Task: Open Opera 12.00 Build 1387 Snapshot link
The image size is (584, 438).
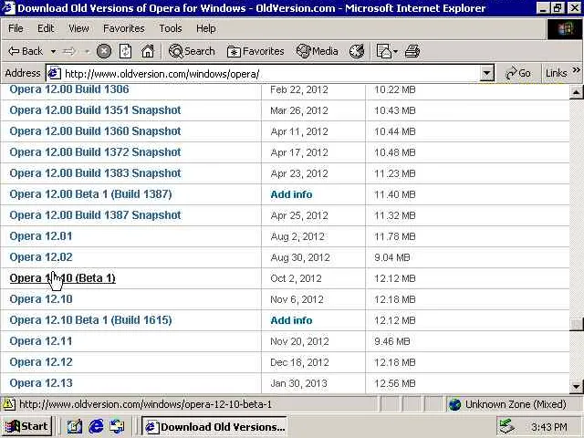Action: pos(95,215)
